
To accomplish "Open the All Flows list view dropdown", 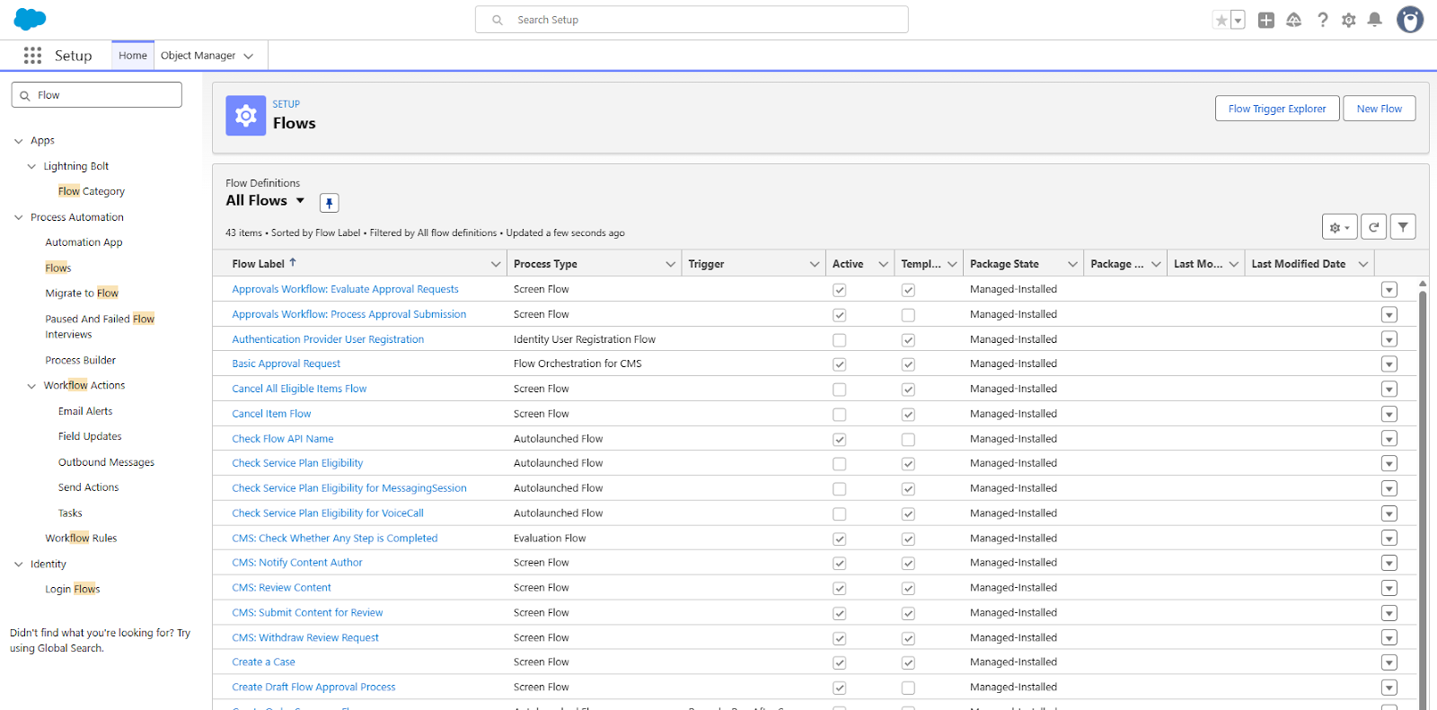I will (300, 201).
